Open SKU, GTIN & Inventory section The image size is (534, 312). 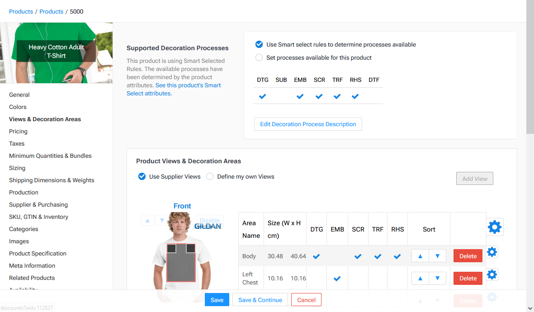click(x=38, y=217)
